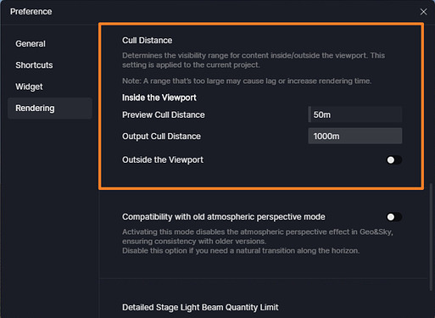Click the settings panel vertical scrollbar
435x318 pixels.
pyautogui.click(x=431, y=237)
